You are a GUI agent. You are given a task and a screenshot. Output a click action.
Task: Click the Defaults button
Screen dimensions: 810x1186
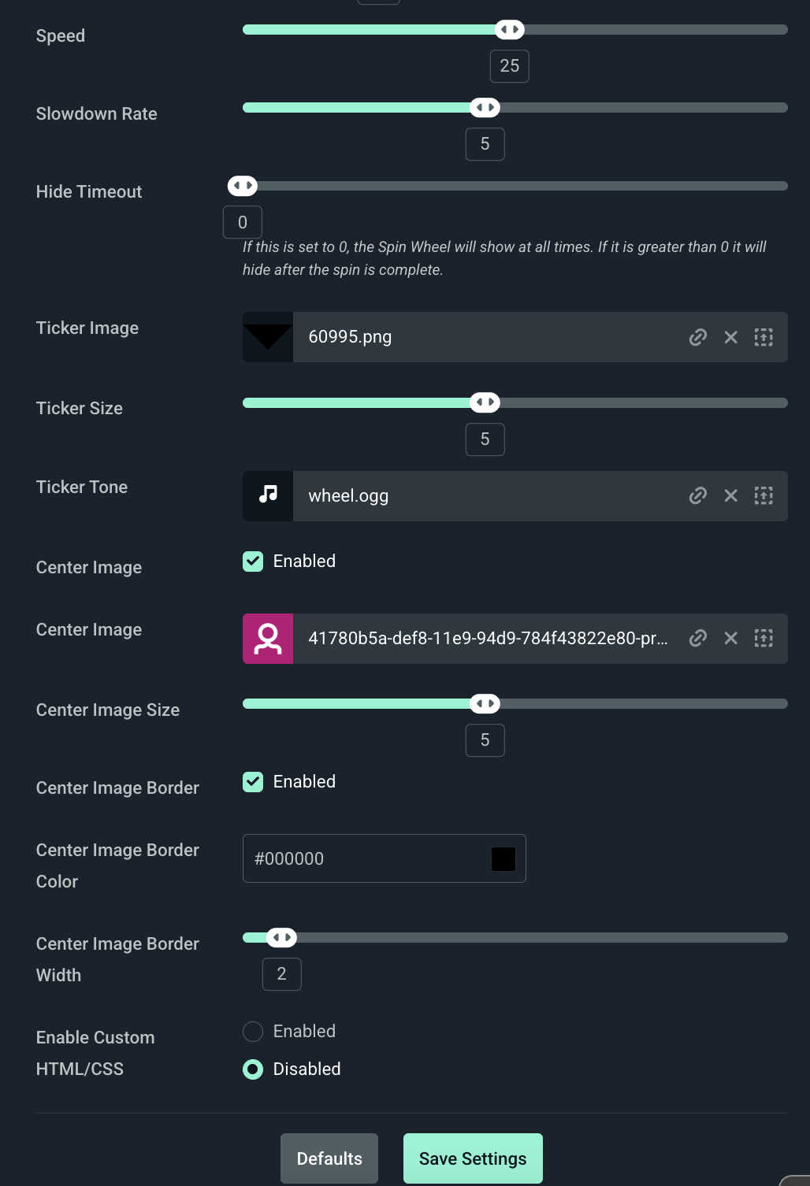329,1158
